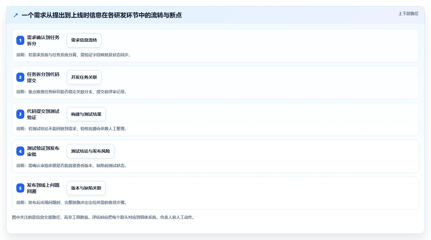Click the note about 字段映射及状态同步
431x240 pixels.
73,55
